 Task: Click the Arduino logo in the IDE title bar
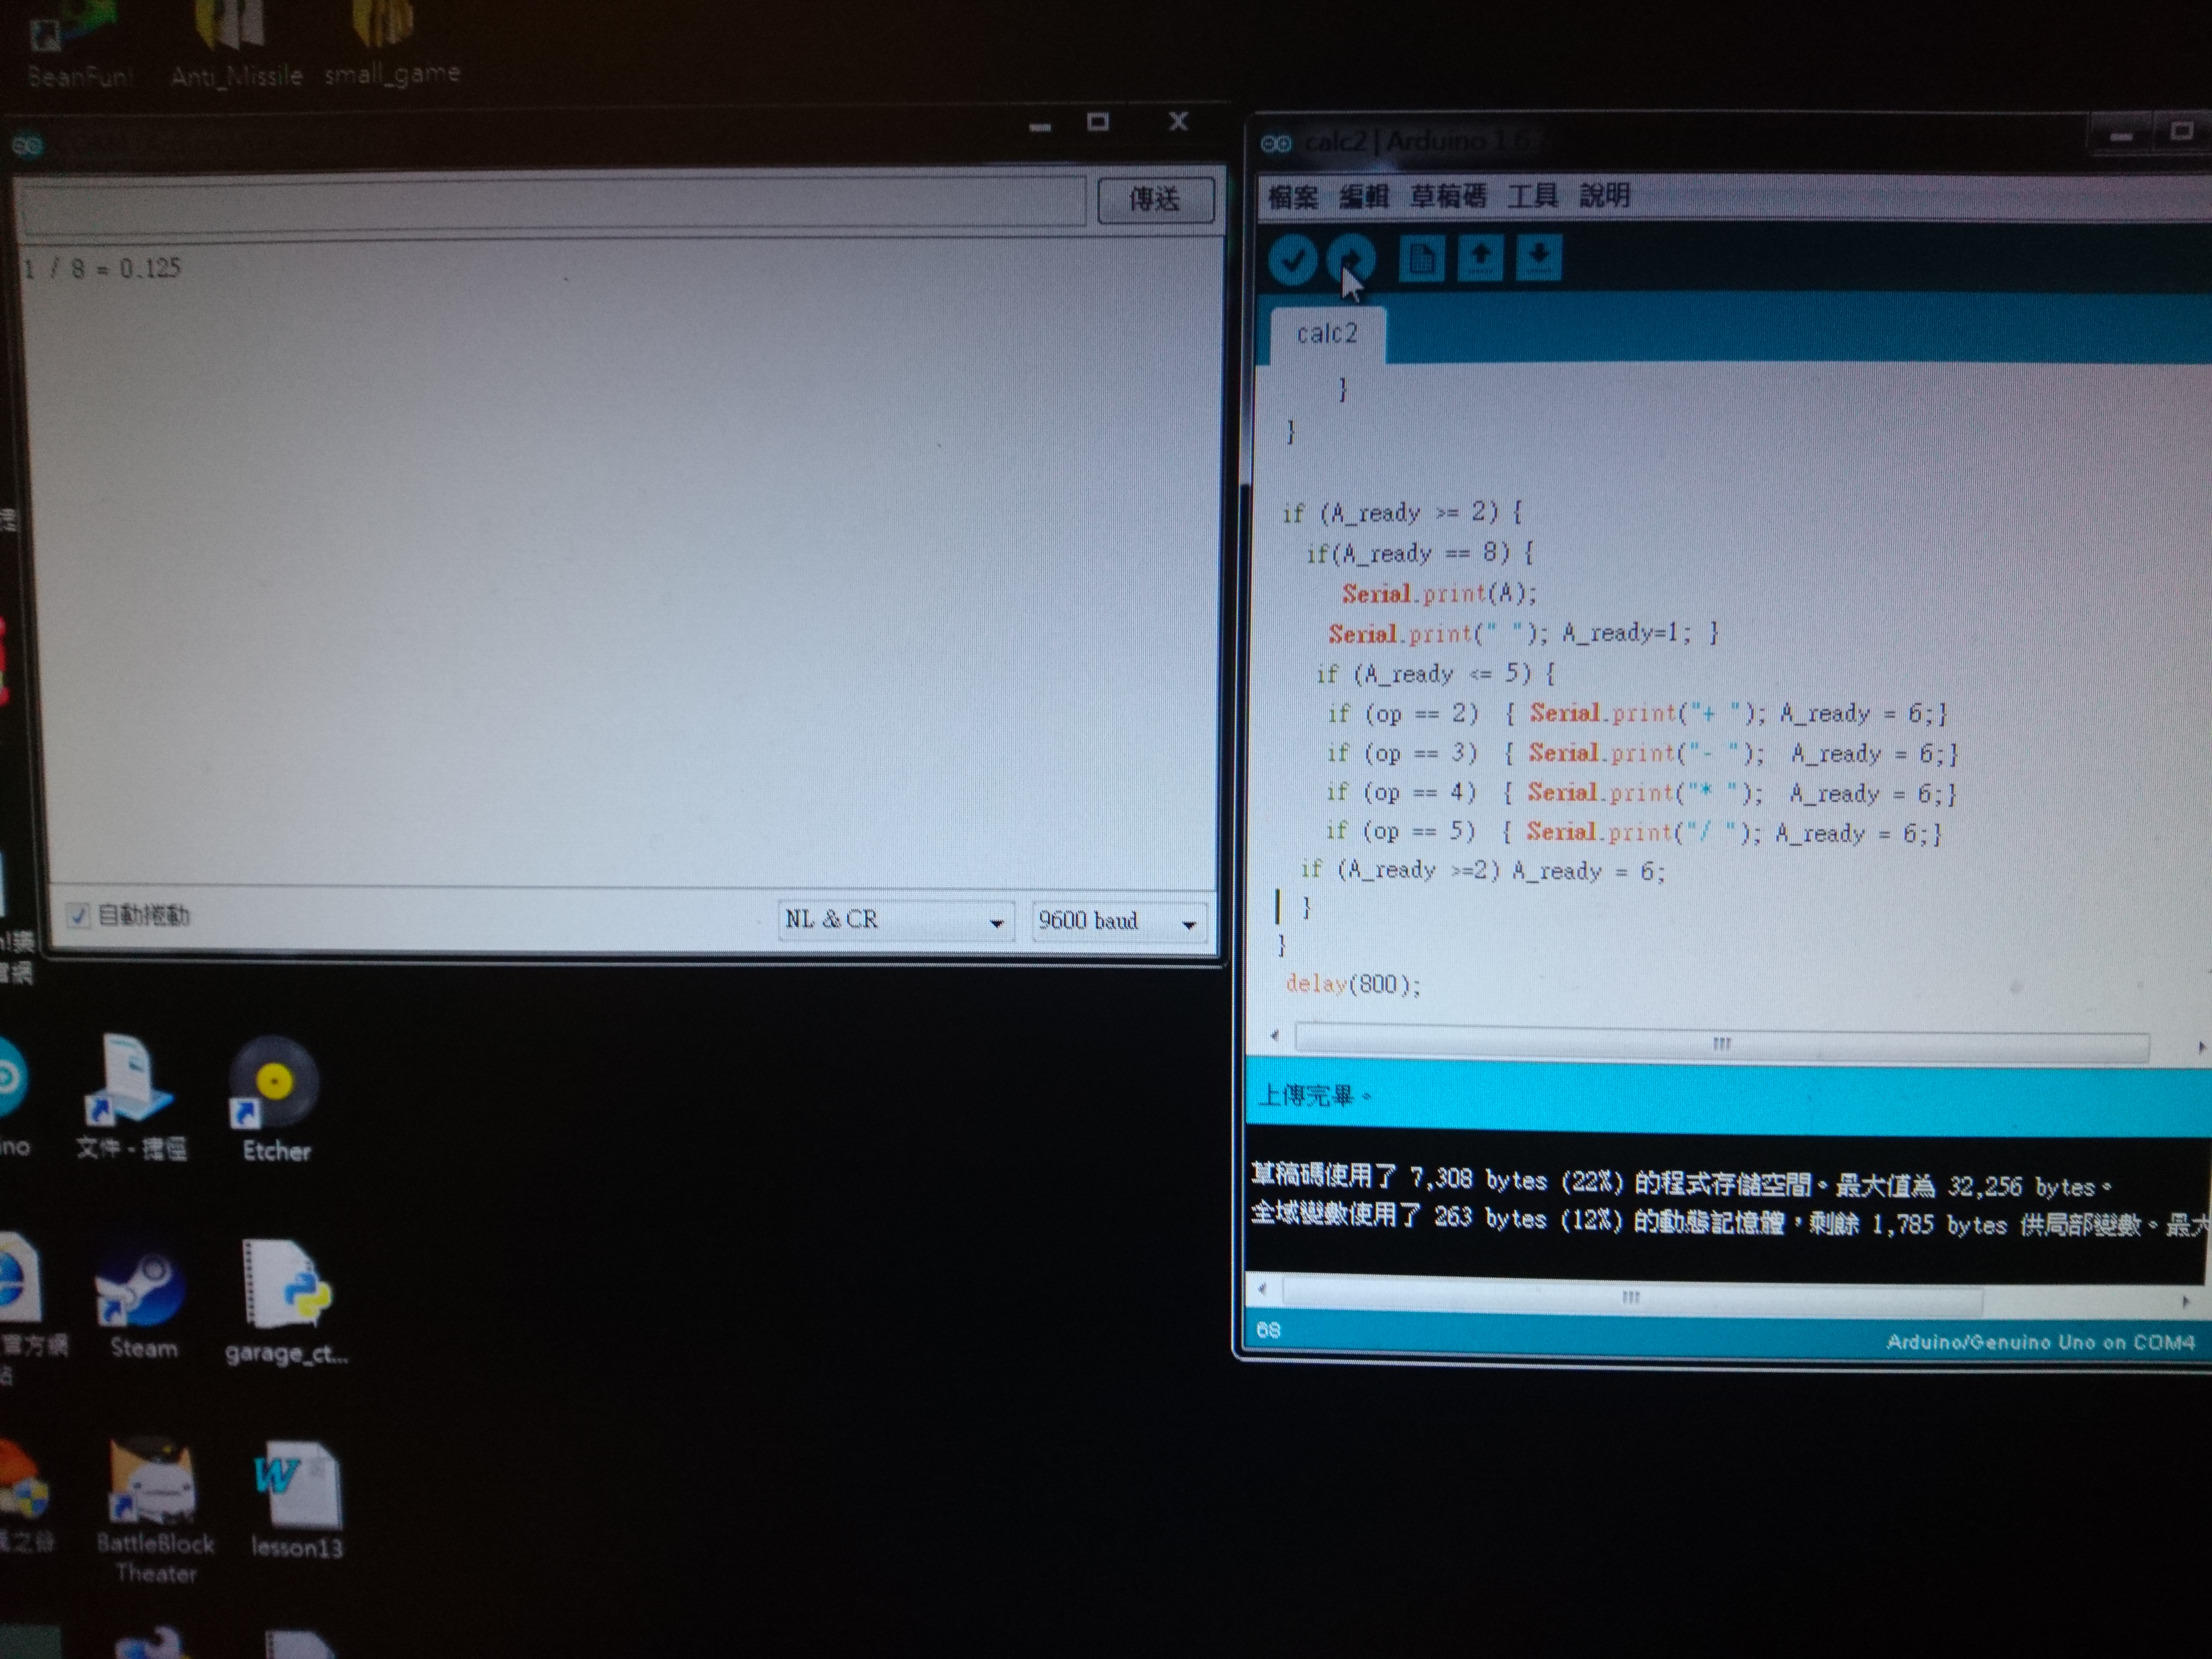tap(1276, 144)
